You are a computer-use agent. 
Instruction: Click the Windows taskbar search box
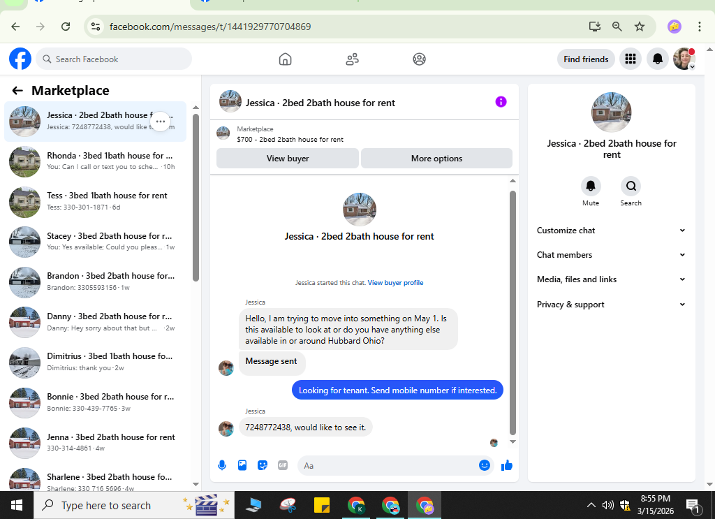coord(134,505)
